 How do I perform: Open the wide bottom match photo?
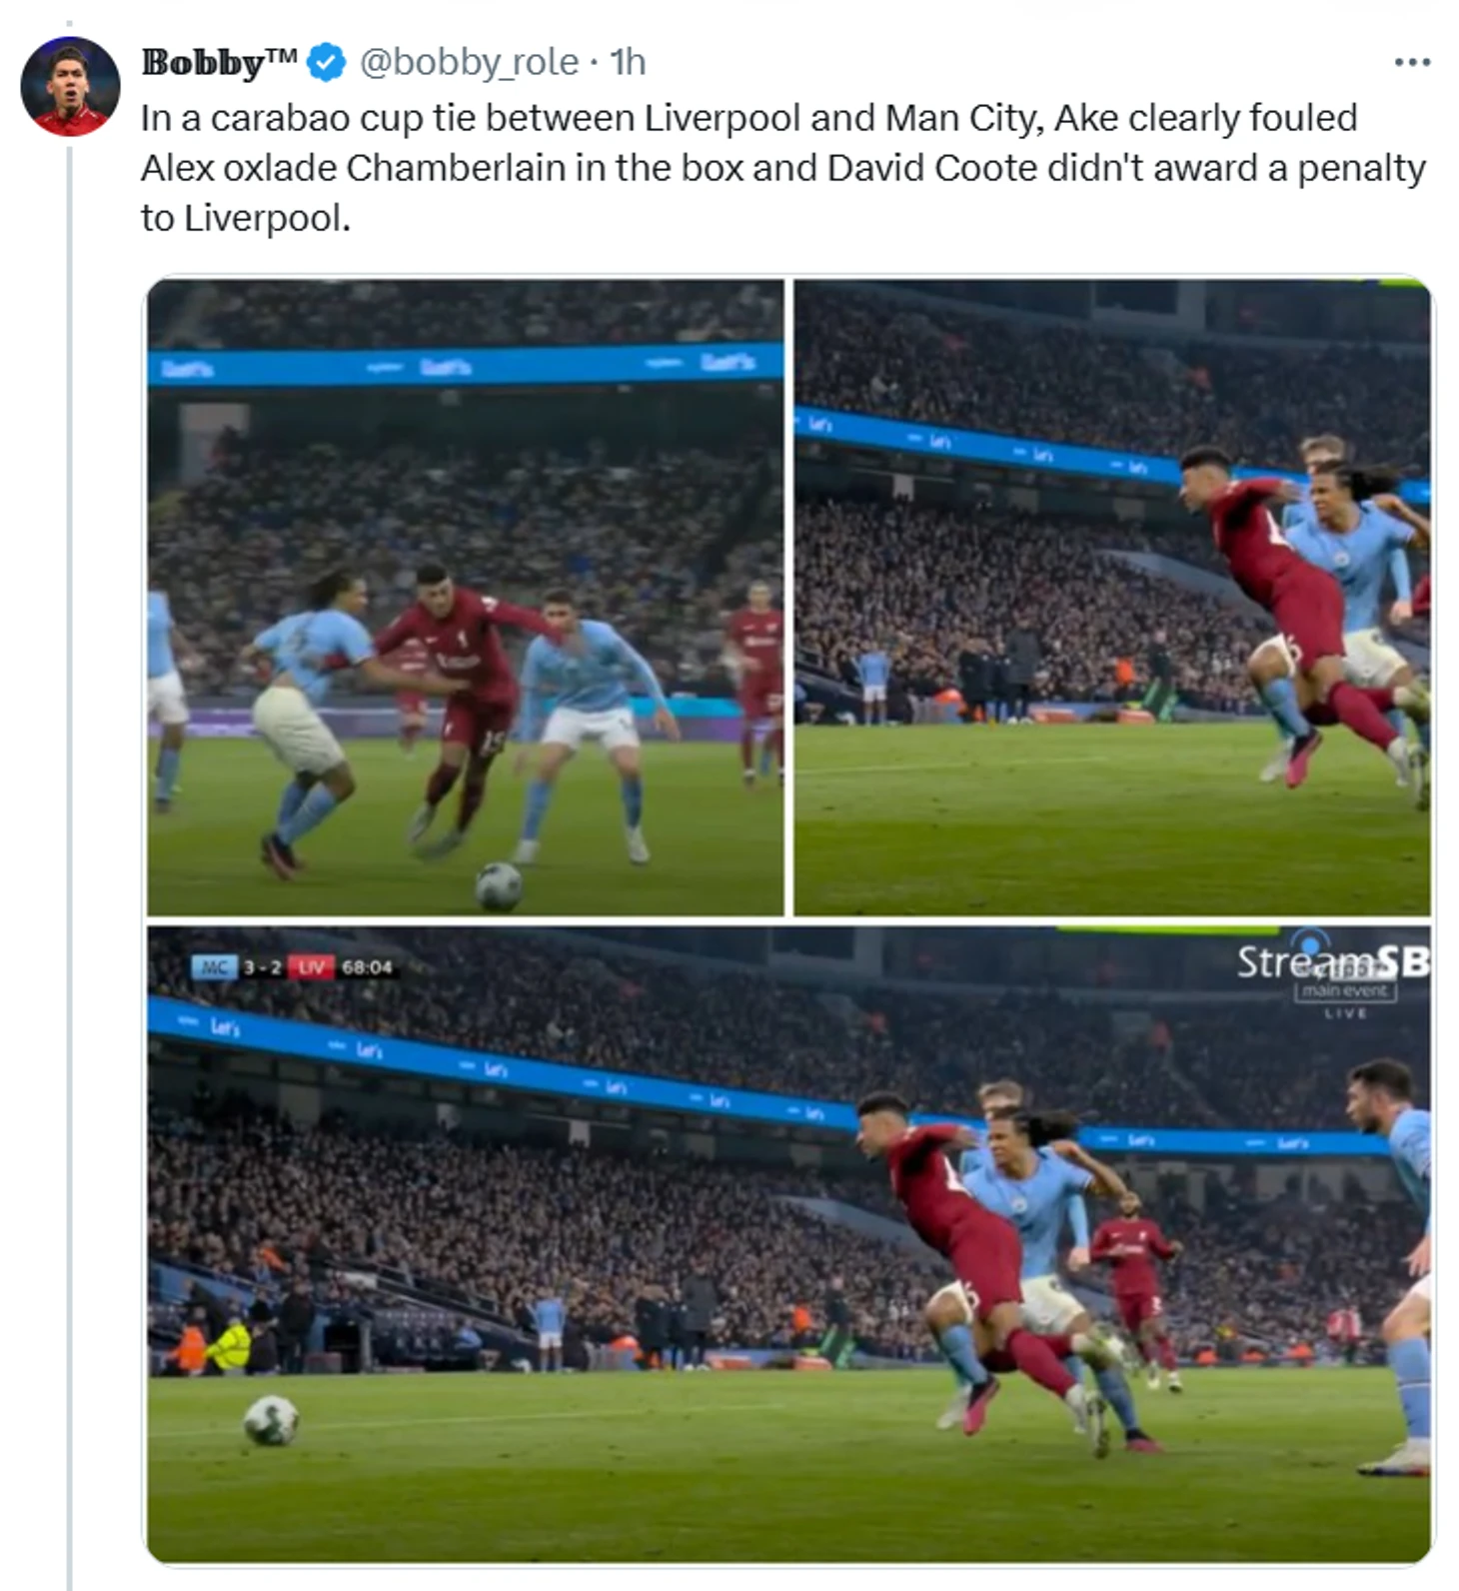789,1244
